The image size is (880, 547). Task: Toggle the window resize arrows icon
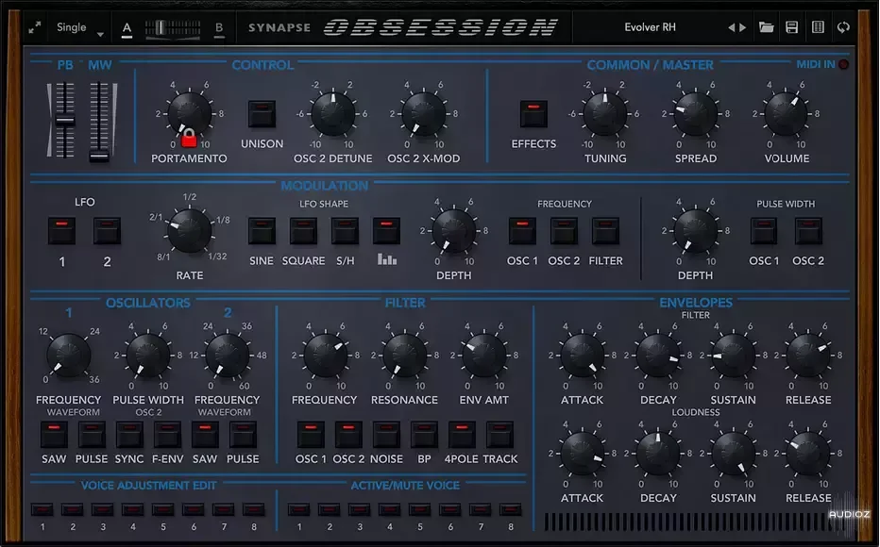coord(35,27)
